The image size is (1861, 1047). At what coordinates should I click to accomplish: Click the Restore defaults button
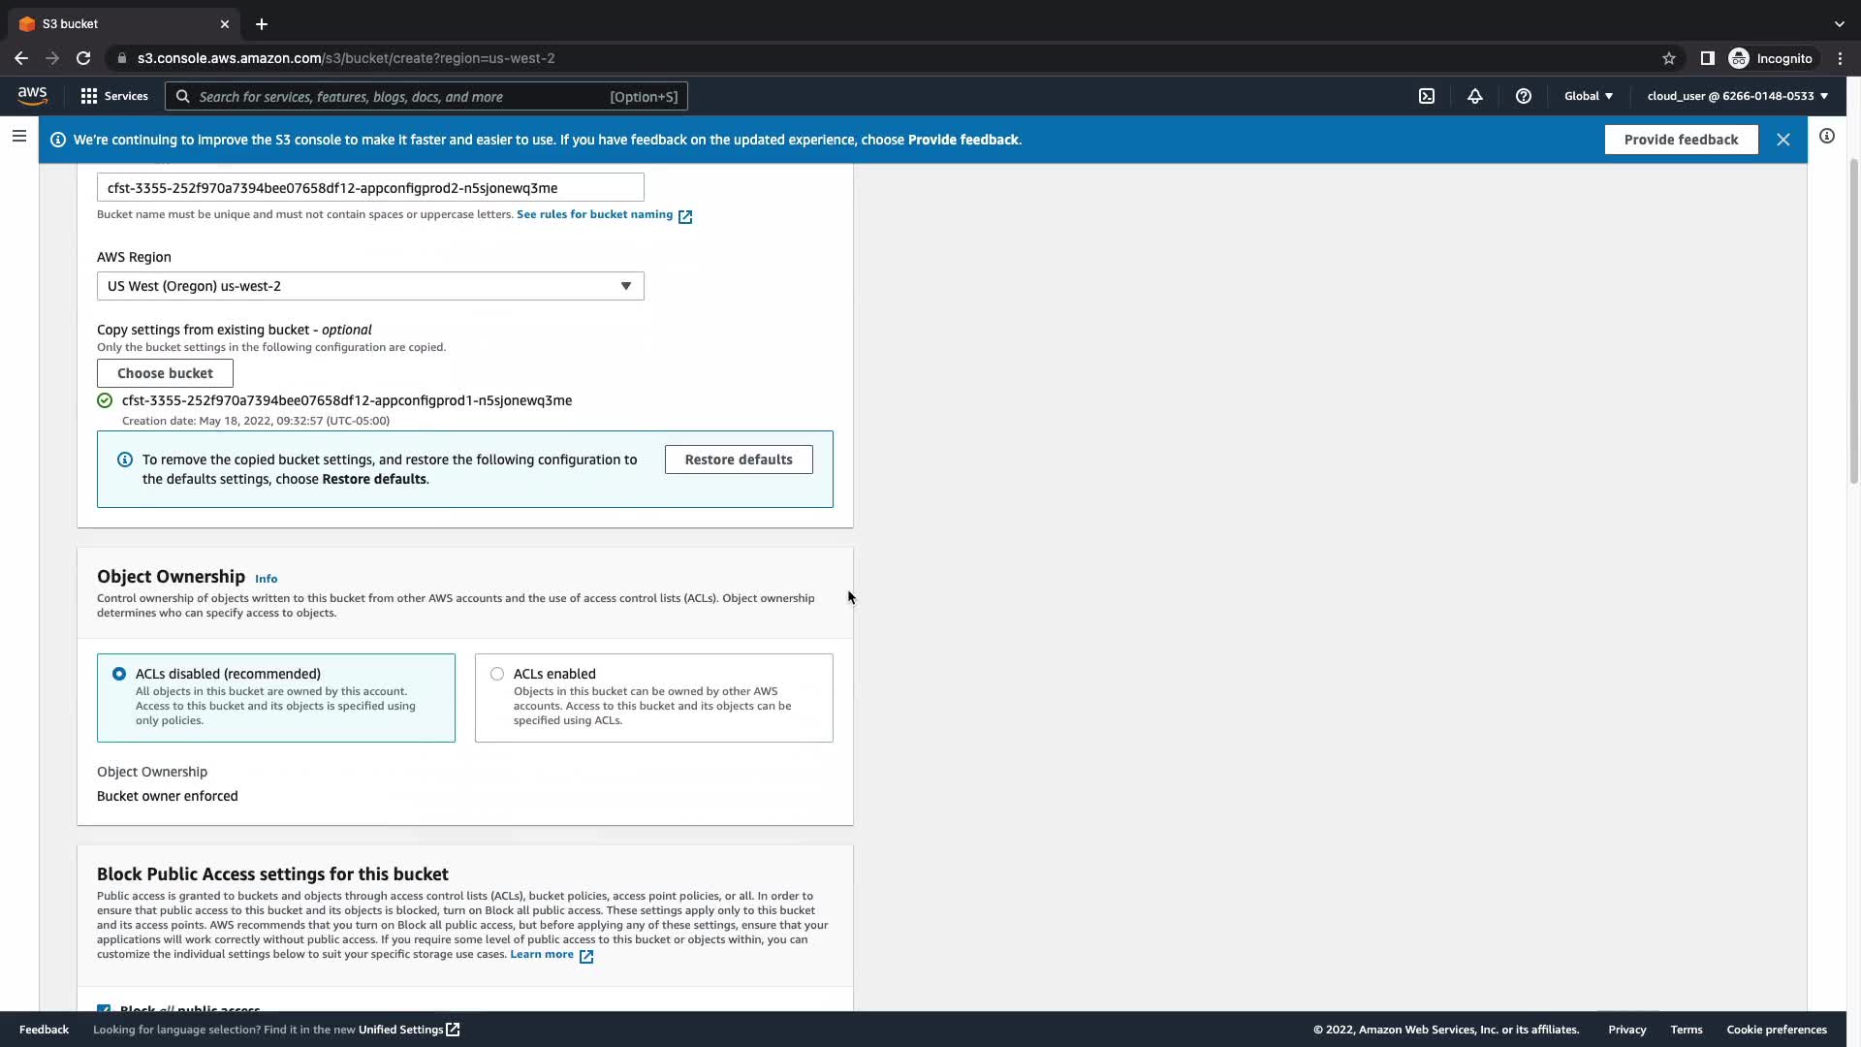coord(738,460)
